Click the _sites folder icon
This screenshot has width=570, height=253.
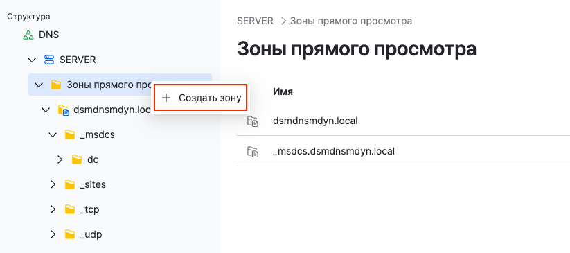70,184
